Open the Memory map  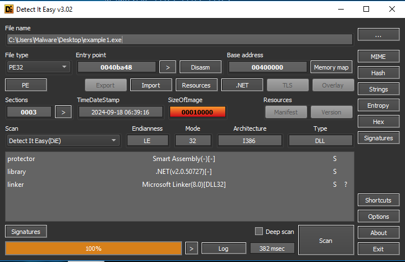point(331,67)
